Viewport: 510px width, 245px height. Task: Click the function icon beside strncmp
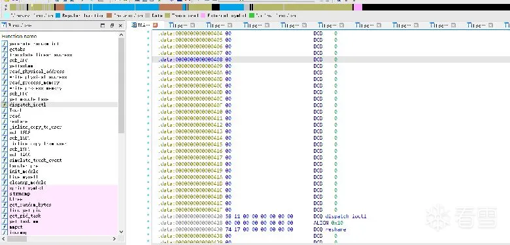pyautogui.click(x=4, y=193)
